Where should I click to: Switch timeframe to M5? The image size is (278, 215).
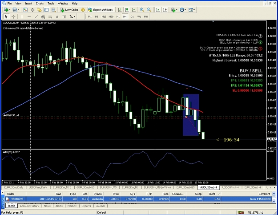[x=97, y=16]
